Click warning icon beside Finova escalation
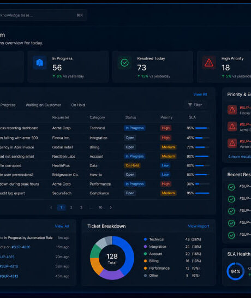Screen dimensions: 251x298 (232, 110)
